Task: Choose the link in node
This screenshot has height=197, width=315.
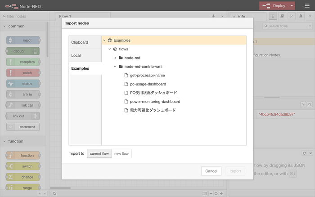Action: click(x=23, y=94)
